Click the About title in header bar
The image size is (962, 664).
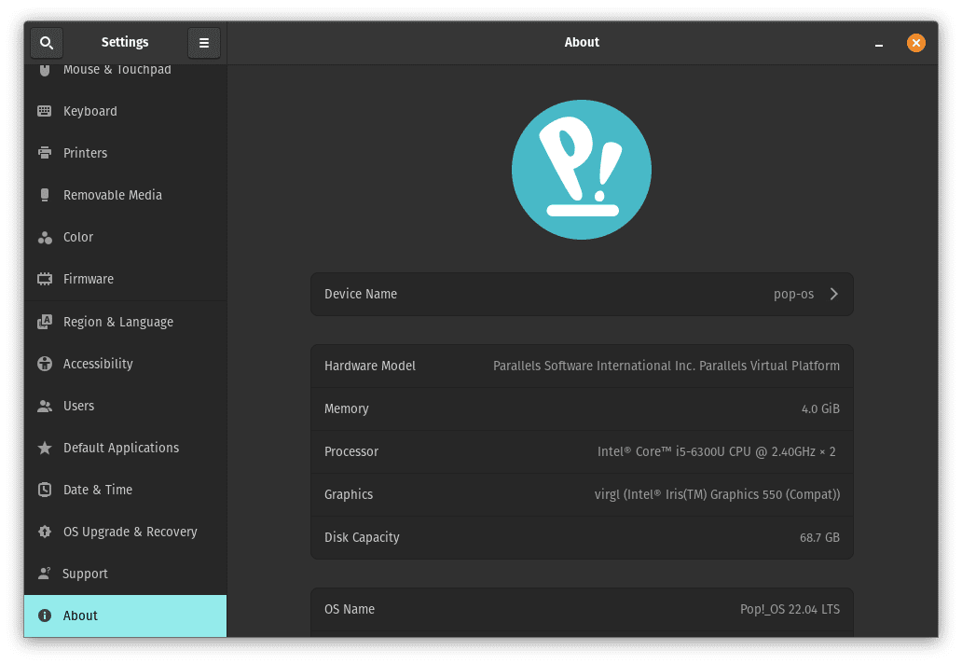(x=582, y=42)
